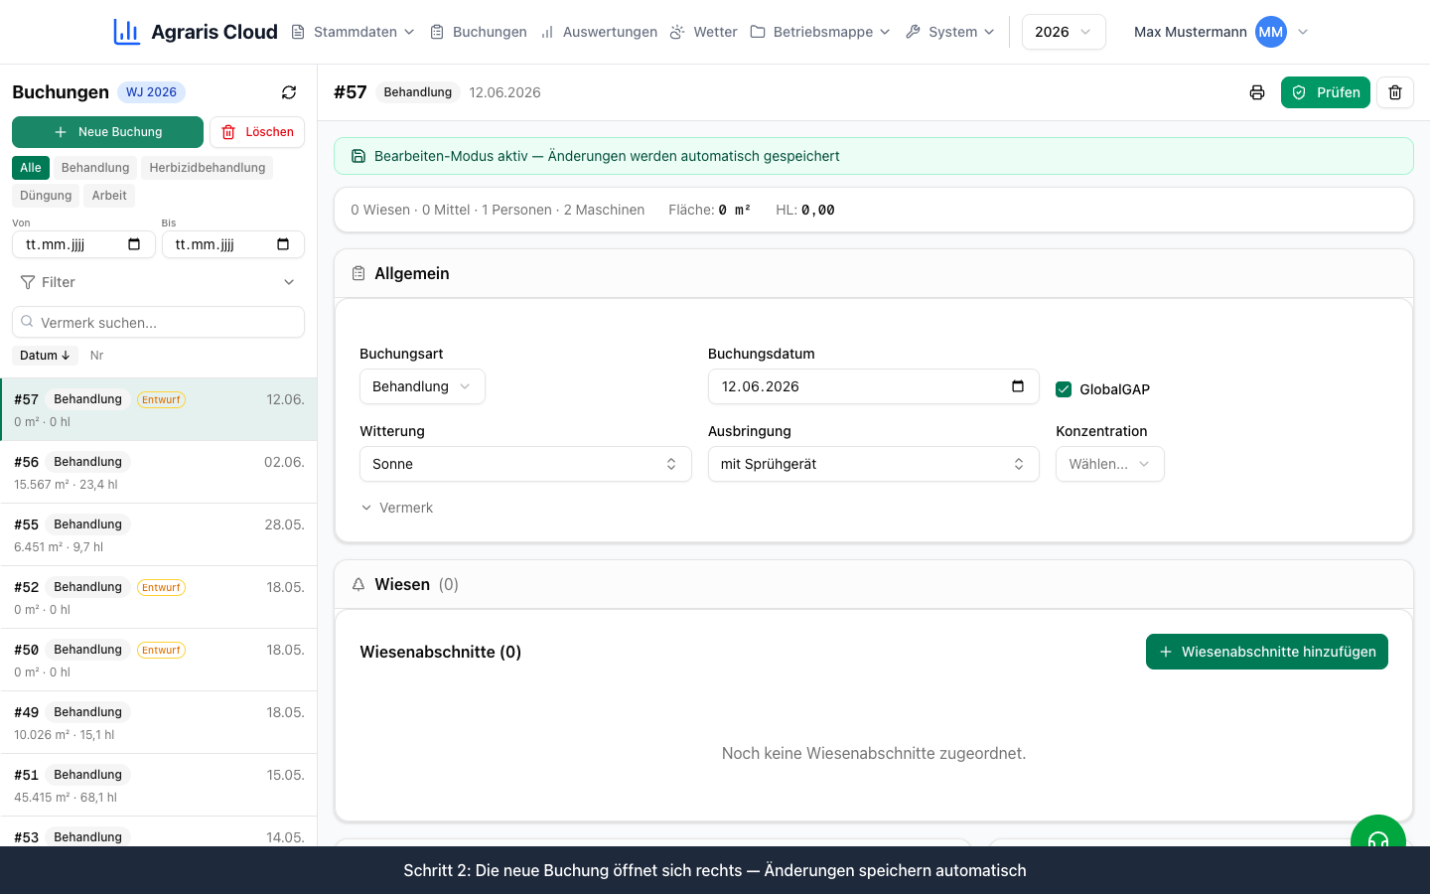Open the Wetter menu item
Viewport: 1430px width, 894px height.
704,32
